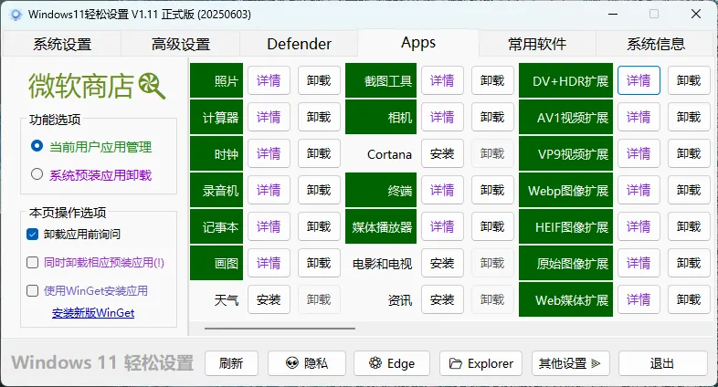
Task: Select 当前用户应用管理 radio option
Action: pyautogui.click(x=37, y=146)
